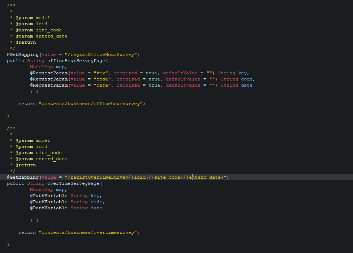Click the "key" request param value string

click(101, 73)
